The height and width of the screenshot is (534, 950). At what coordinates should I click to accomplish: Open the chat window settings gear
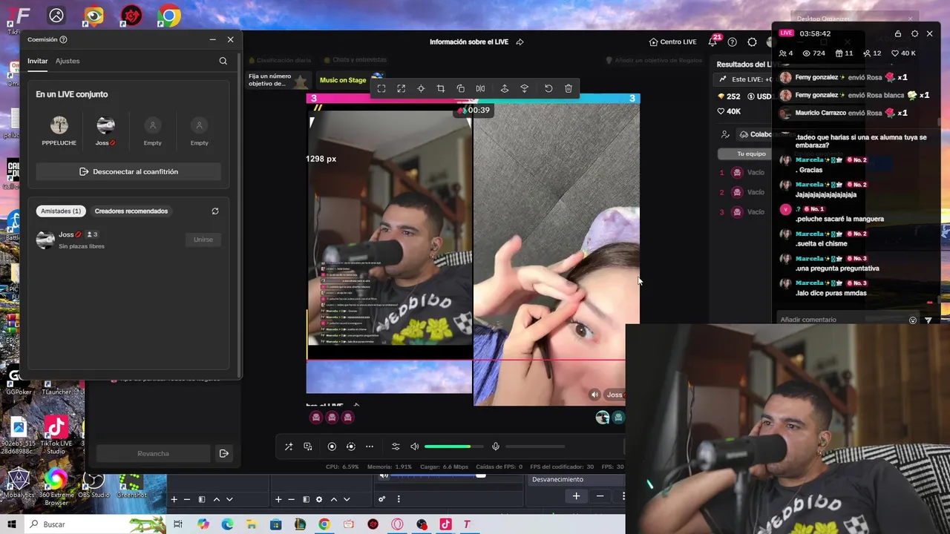pos(914,33)
